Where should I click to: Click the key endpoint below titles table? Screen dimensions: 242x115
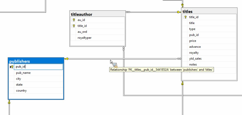(x=183, y=83)
